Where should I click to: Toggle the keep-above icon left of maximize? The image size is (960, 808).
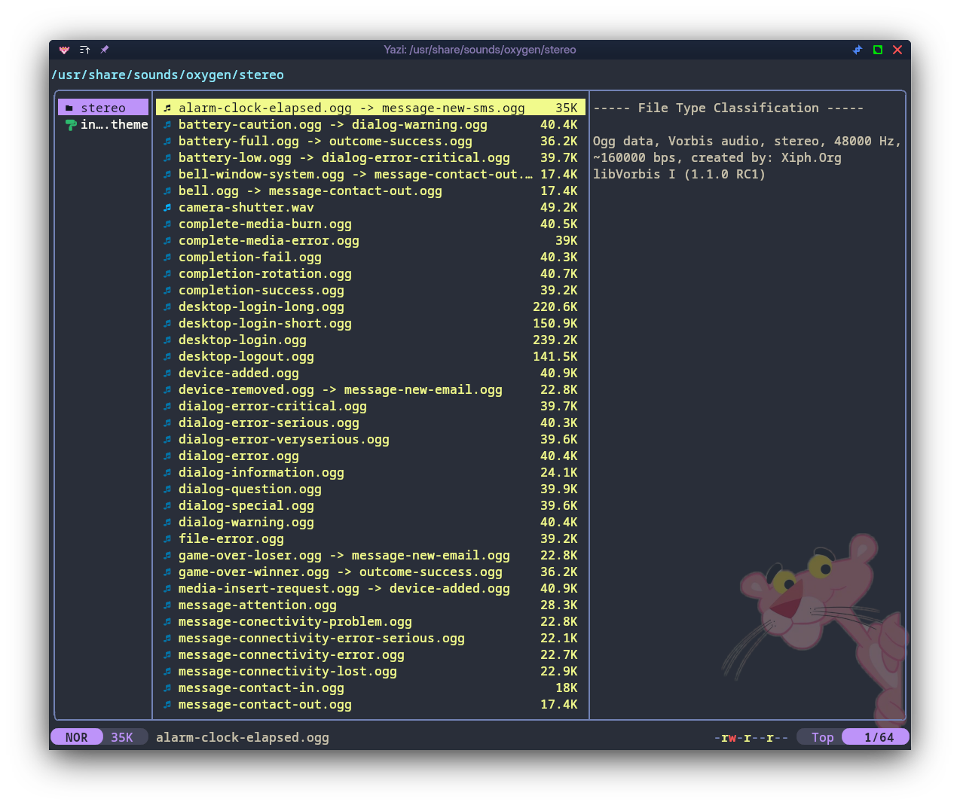pos(858,50)
